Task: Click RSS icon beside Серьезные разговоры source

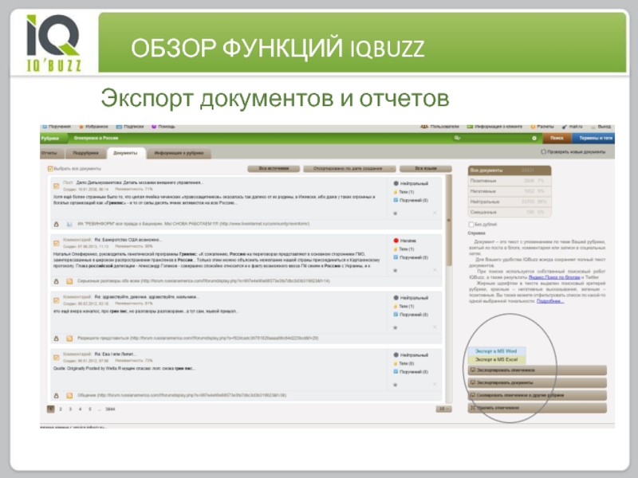Action: [x=69, y=281]
